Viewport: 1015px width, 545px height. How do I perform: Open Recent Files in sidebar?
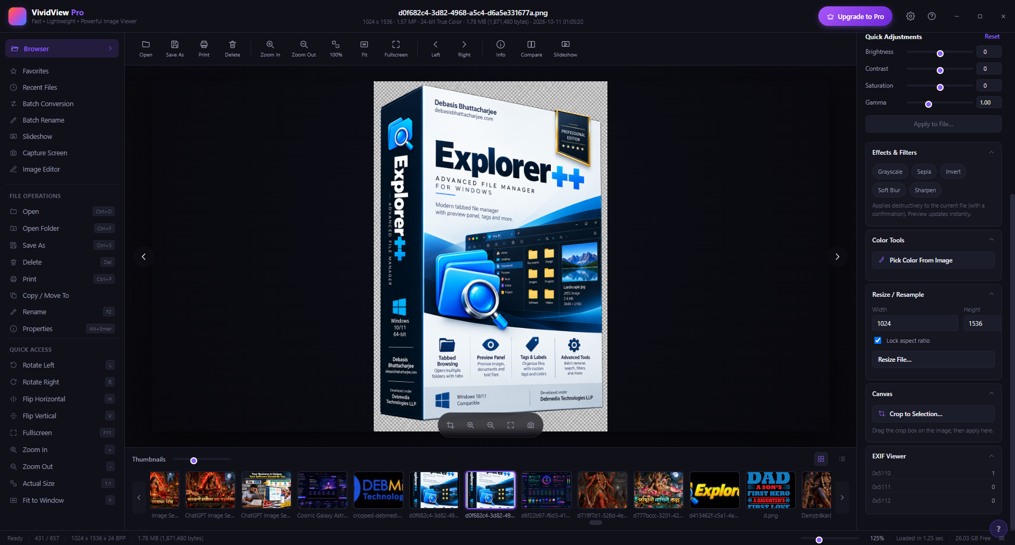point(62,87)
